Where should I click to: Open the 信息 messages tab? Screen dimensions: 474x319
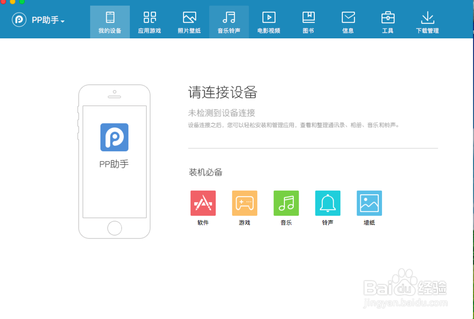click(x=348, y=22)
